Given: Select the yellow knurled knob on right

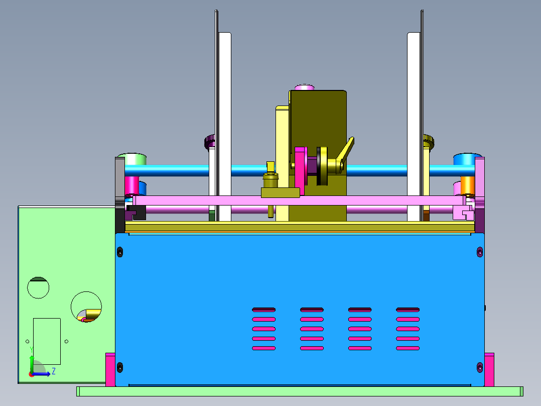Looking at the screenshot, I should click(429, 142).
